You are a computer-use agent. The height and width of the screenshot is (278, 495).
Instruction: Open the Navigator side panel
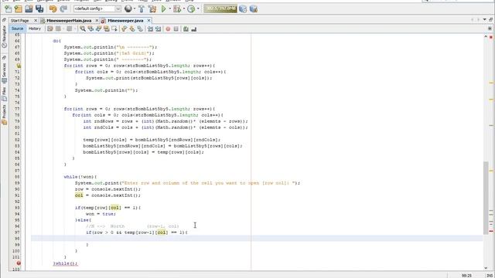pyautogui.click(x=4, y=36)
